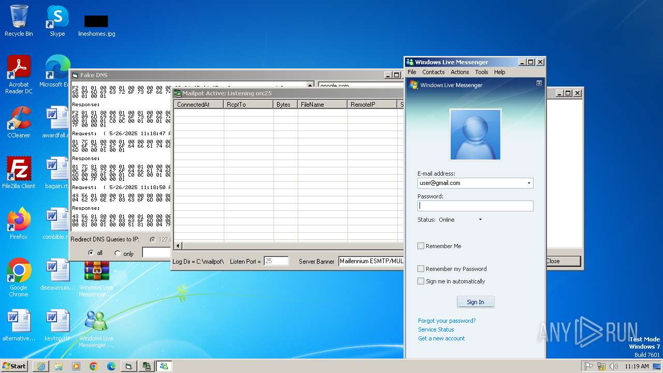
Task: Open the Help menu
Action: tap(500, 72)
